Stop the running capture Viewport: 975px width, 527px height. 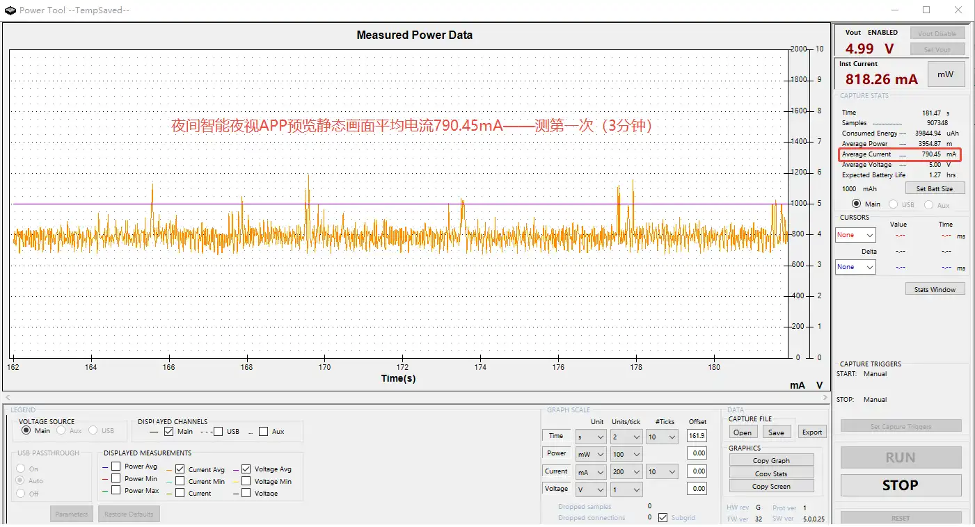click(x=901, y=485)
